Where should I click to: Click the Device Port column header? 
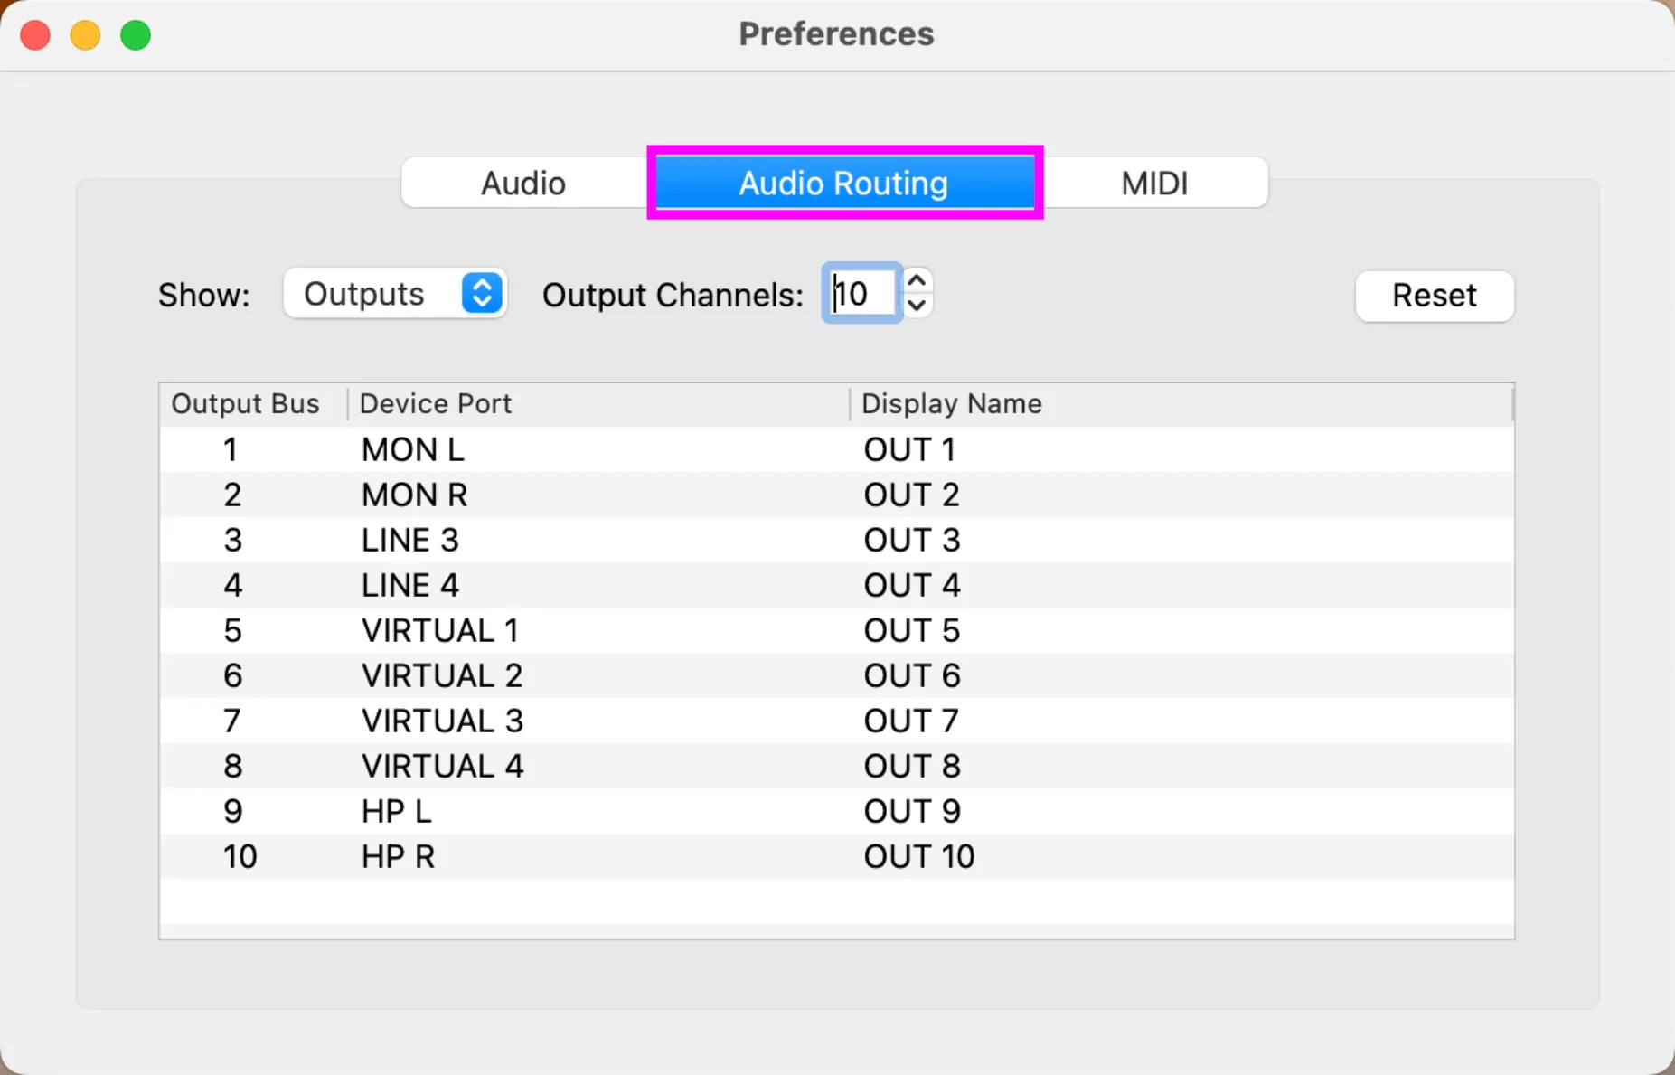tap(436, 403)
